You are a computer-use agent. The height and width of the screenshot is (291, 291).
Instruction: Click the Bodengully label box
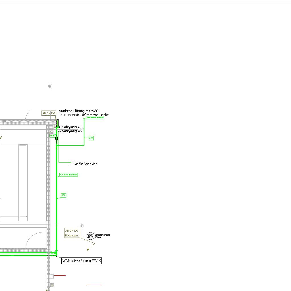[72, 236]
